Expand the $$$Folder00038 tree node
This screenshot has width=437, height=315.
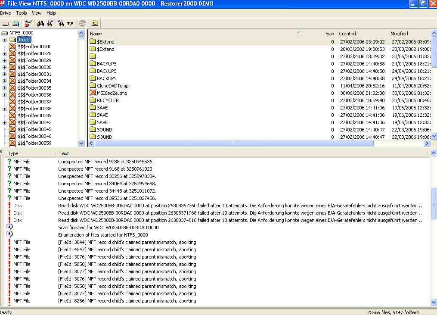tap(4, 109)
